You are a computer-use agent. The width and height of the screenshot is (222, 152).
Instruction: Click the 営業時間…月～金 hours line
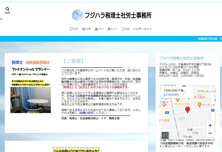(x=179, y=70)
